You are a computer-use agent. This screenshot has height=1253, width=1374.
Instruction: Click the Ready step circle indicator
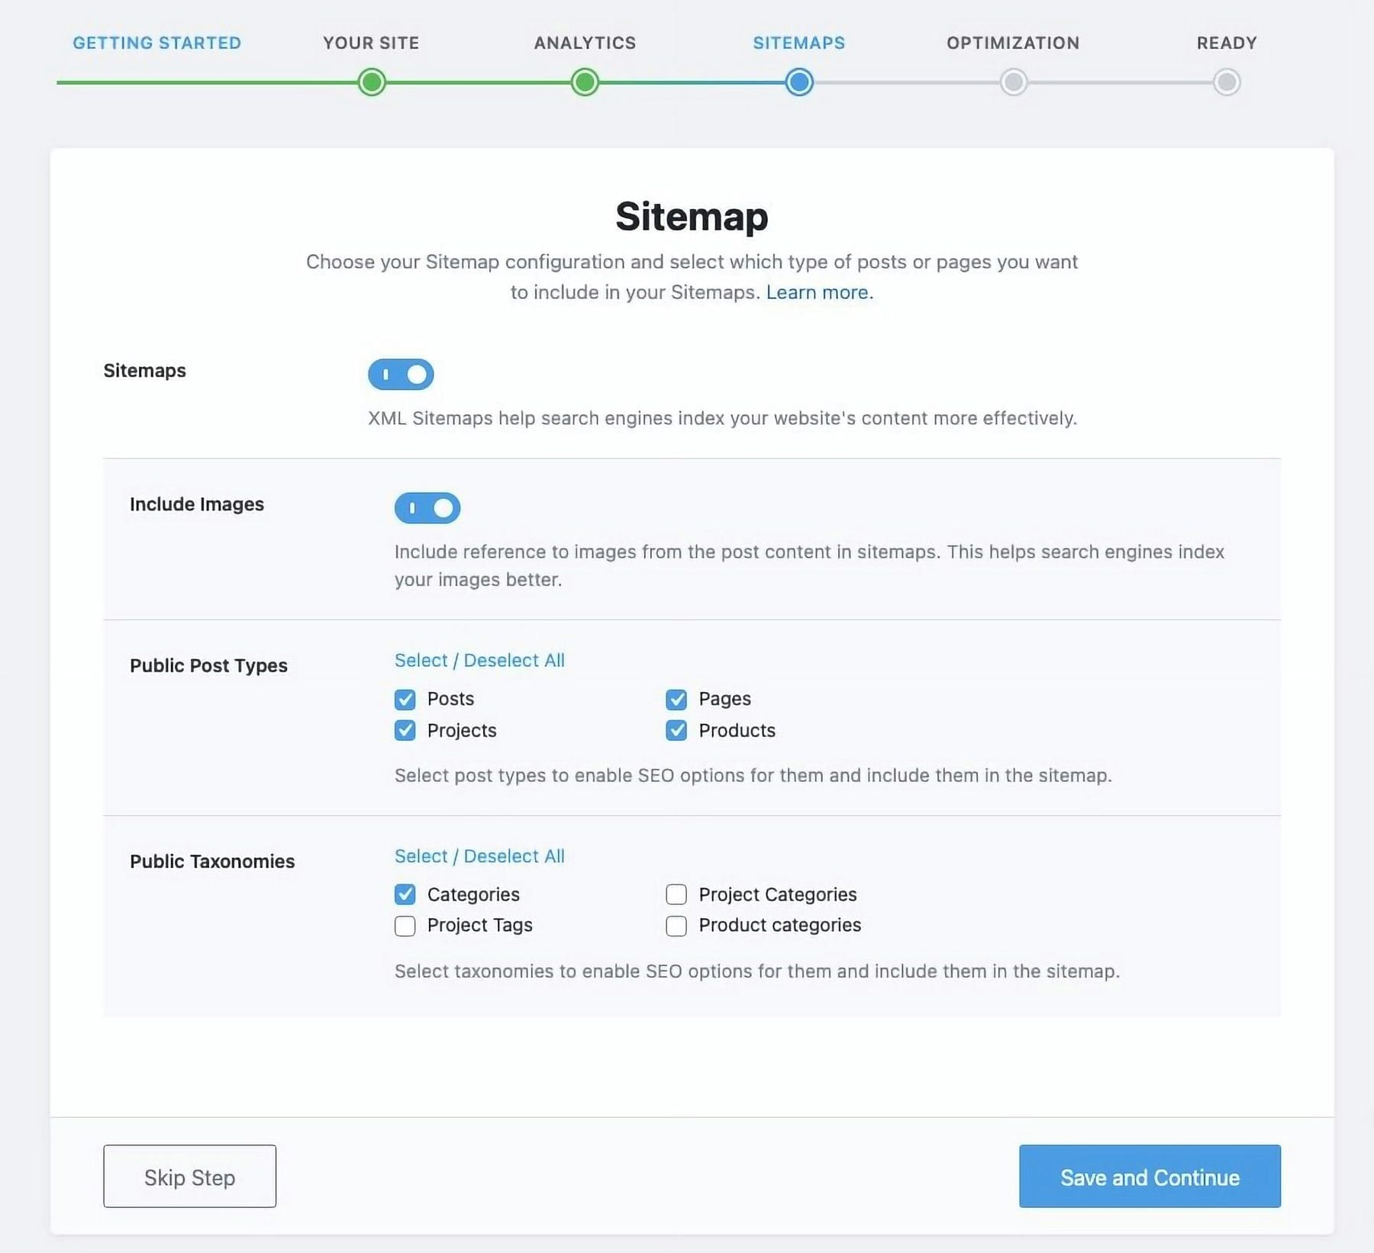point(1227,83)
